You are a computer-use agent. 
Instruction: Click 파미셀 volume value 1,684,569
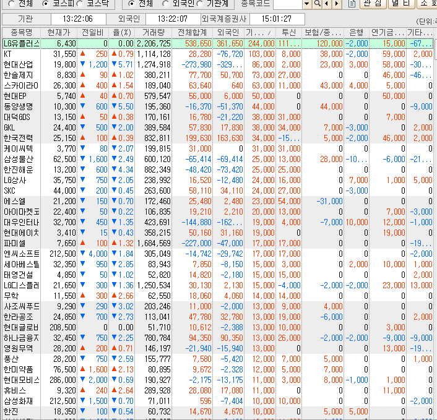[x=154, y=244]
